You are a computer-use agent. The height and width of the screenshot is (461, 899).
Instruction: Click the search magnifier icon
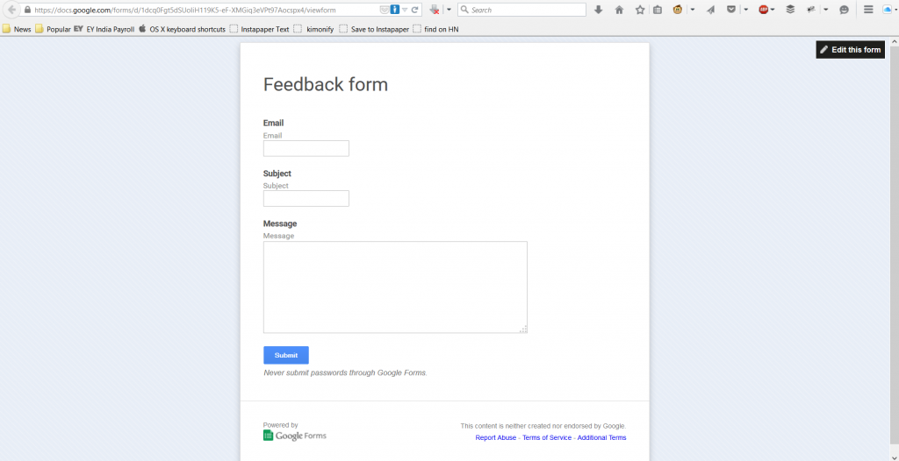464,10
